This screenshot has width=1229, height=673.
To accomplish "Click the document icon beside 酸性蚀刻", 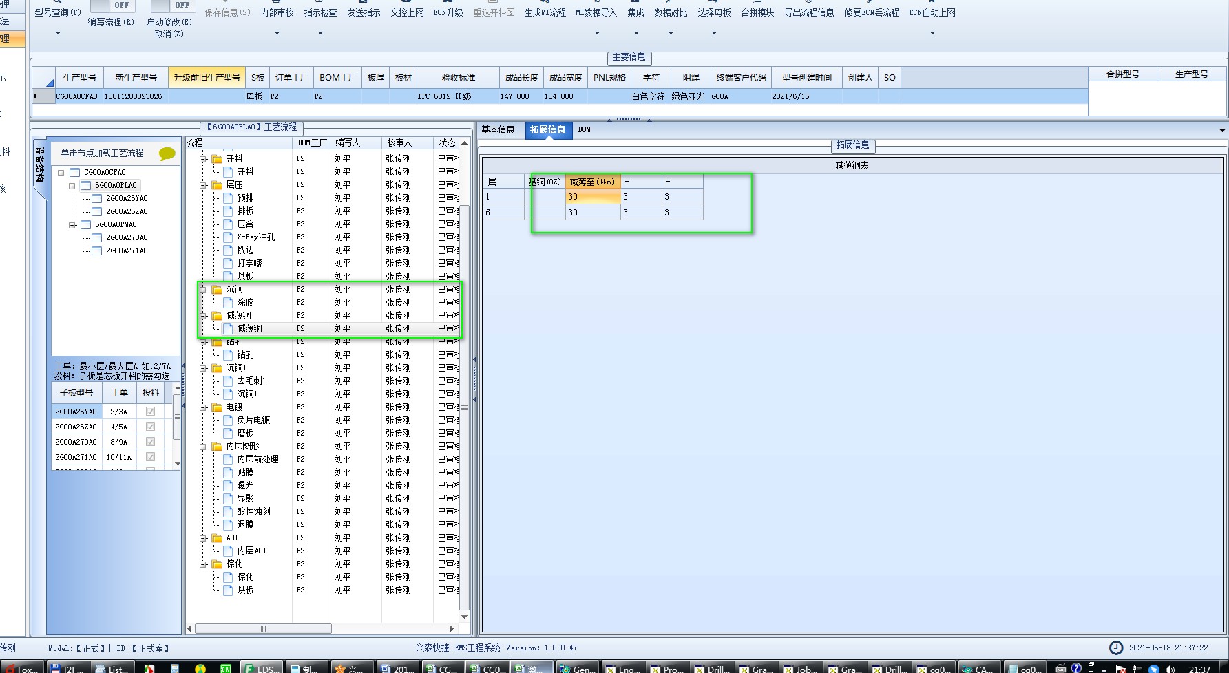I will tap(229, 511).
